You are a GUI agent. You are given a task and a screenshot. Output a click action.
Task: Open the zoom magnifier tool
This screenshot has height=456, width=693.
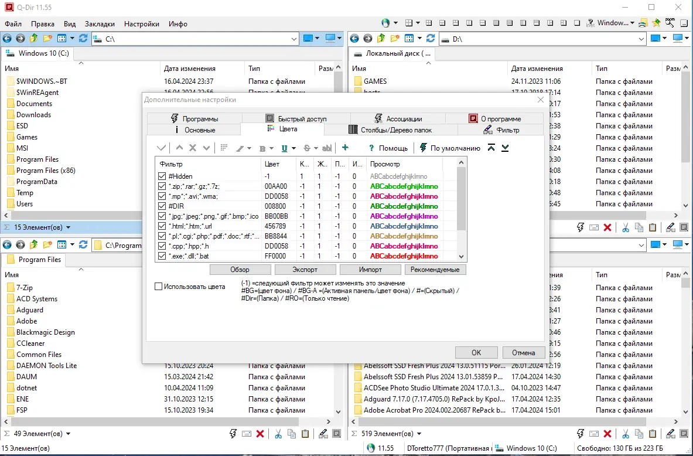click(x=670, y=22)
